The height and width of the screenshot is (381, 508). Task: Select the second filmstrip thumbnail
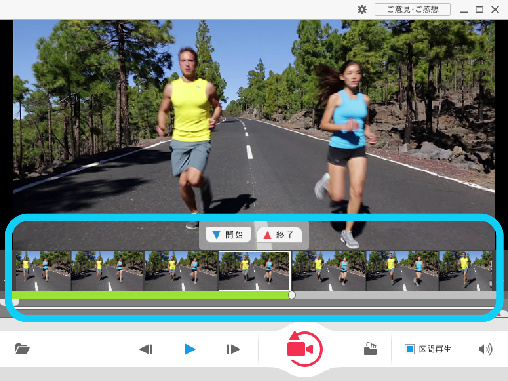(x=108, y=271)
